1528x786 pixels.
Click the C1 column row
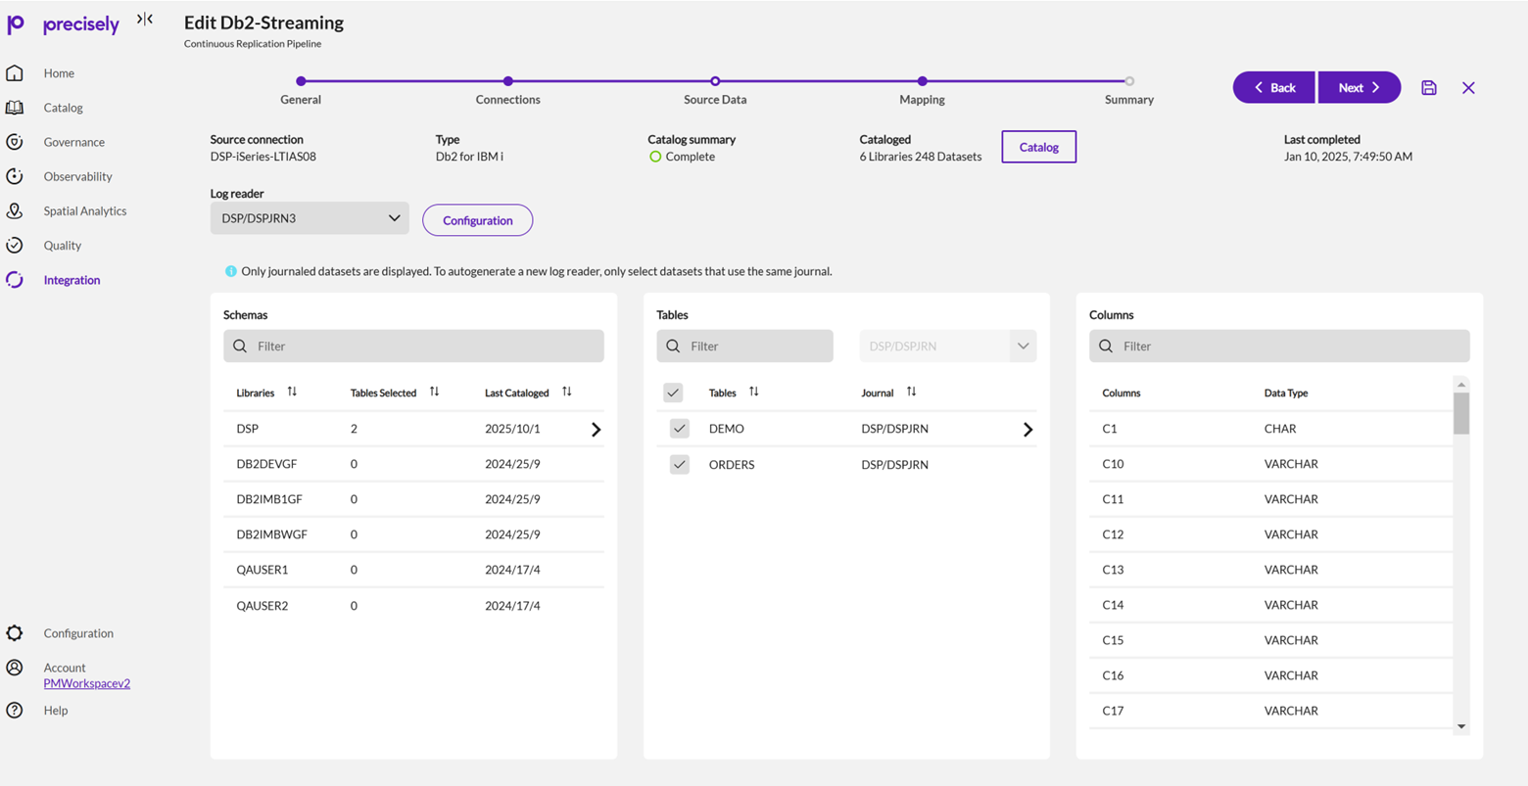pos(1271,429)
